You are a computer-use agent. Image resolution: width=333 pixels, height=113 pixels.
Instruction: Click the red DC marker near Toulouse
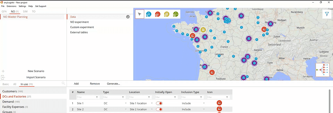click(x=212, y=72)
